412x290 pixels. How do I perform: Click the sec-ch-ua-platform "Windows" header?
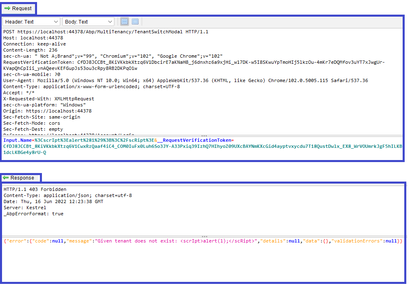pos(44,105)
